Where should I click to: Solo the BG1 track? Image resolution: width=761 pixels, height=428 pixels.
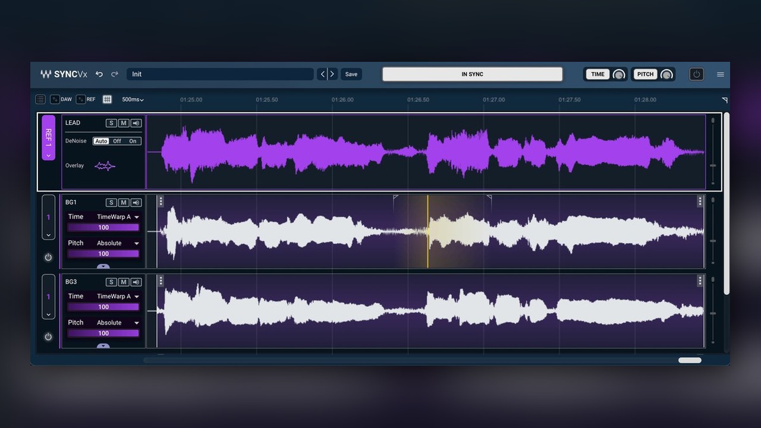pos(111,203)
